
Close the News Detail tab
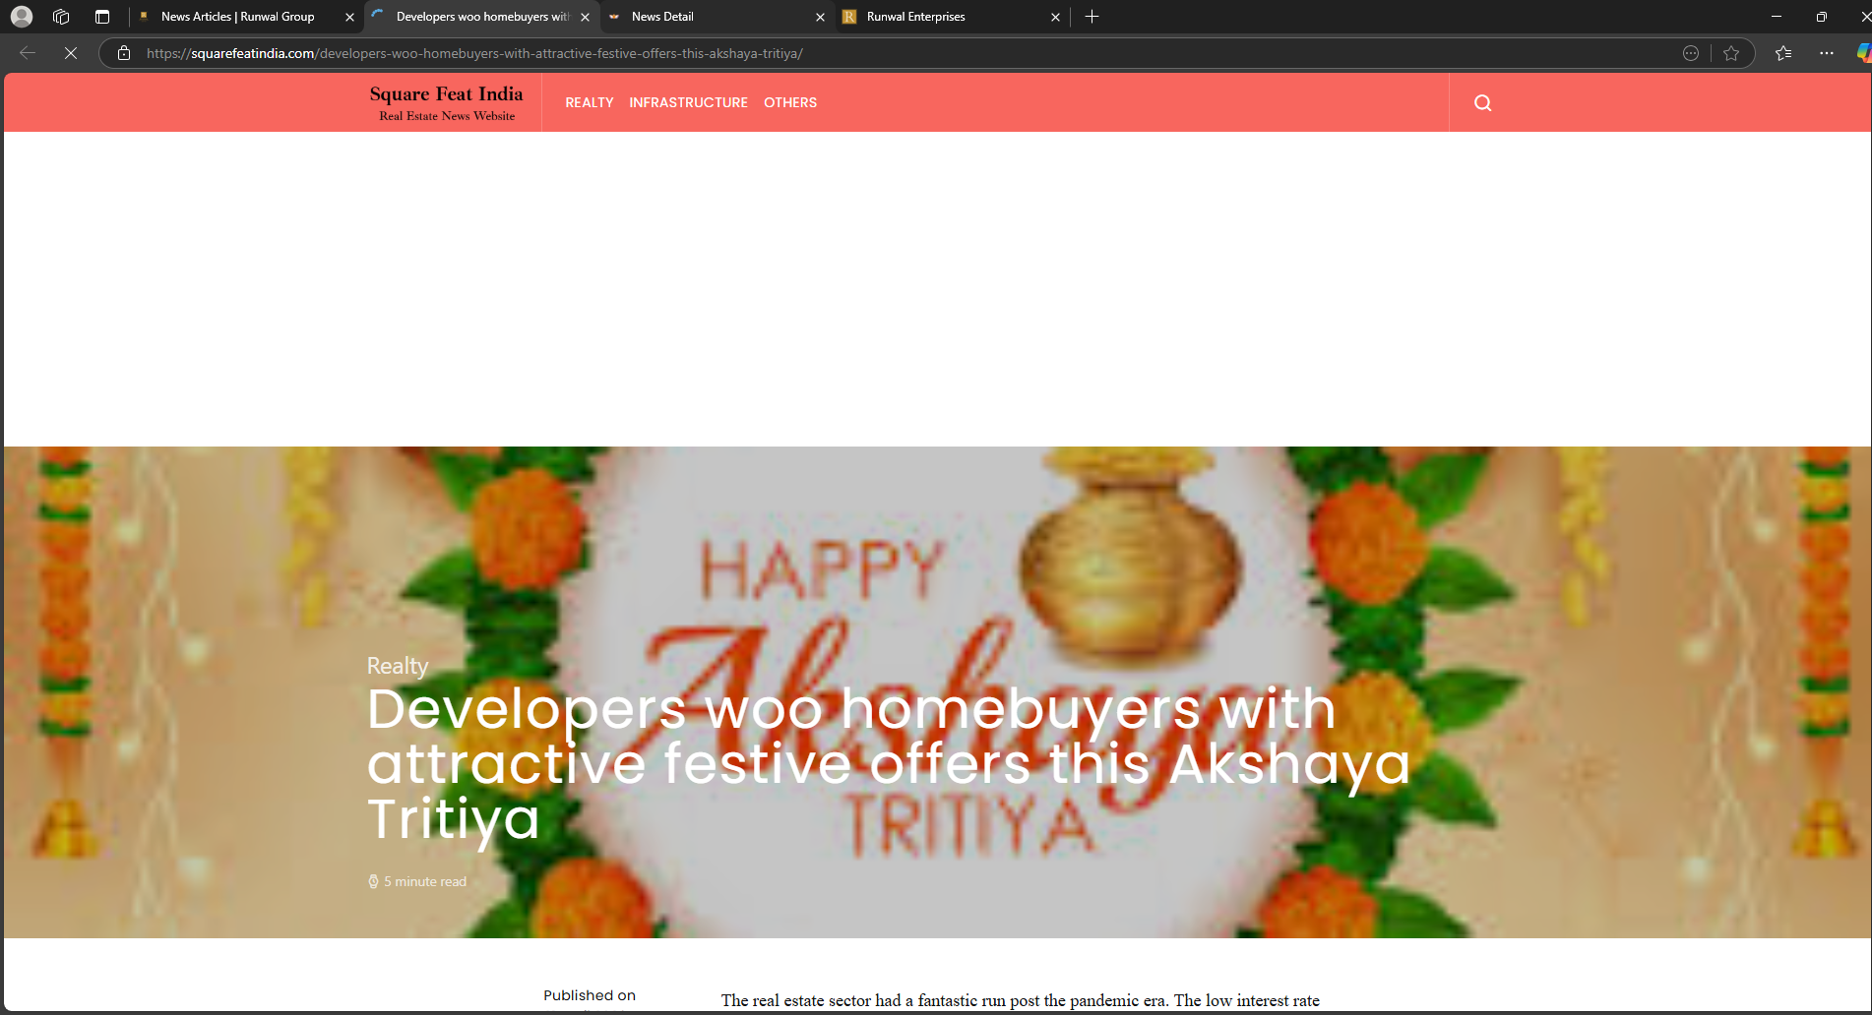[820, 17]
